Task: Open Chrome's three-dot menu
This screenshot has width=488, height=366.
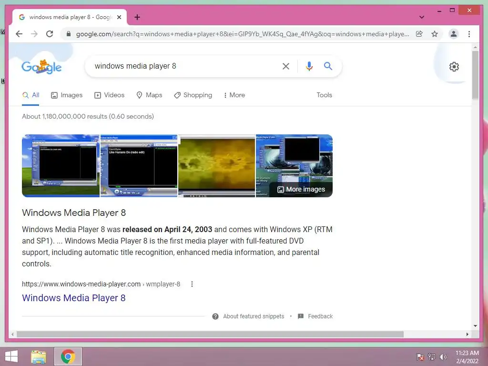Action: [x=469, y=34]
